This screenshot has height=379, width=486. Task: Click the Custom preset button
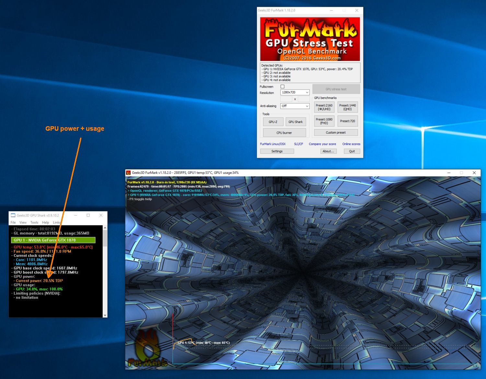coord(336,133)
